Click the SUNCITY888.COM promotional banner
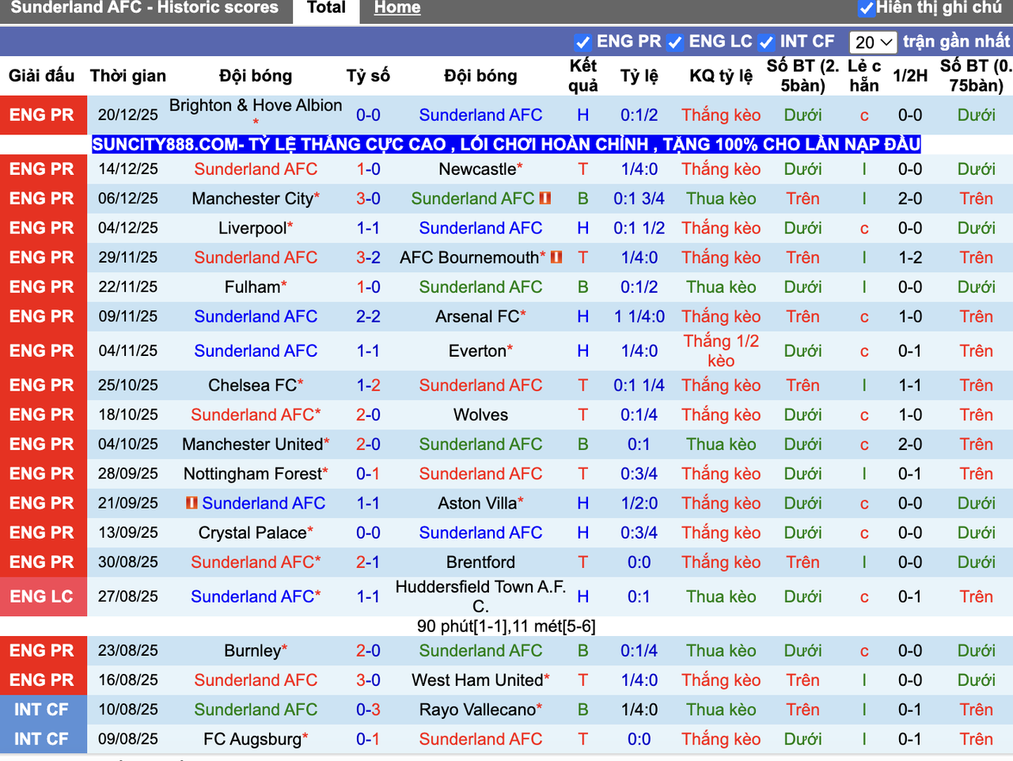The image size is (1013, 761). coord(506,144)
